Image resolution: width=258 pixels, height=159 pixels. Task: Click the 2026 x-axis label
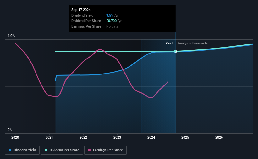tap(219, 137)
